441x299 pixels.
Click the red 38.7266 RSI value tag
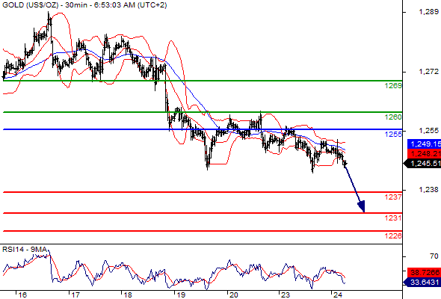(424, 272)
